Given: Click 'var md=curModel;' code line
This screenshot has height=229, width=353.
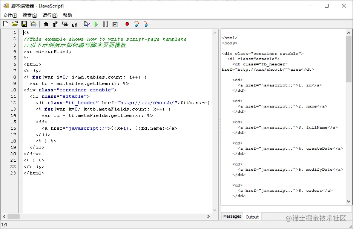Looking at the screenshot, I should (47, 52).
